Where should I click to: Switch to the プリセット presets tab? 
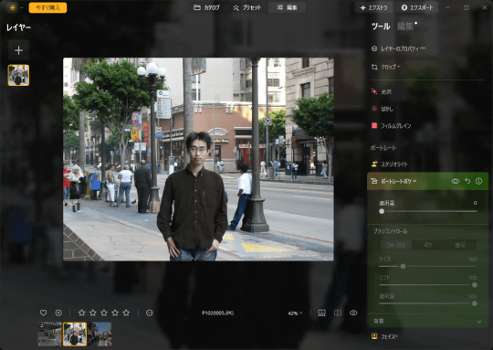(x=246, y=7)
